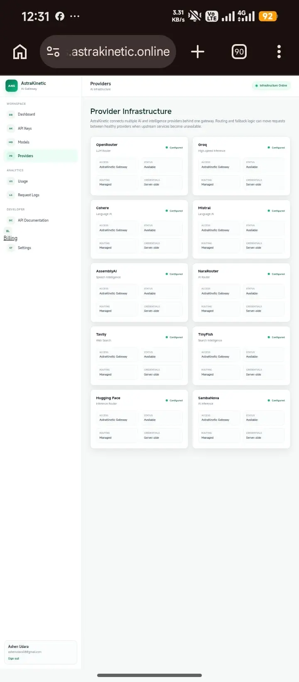Screen dimensions: 299x682
Task: Tap the Facebook notification icon in status bar
Action: [60, 16]
